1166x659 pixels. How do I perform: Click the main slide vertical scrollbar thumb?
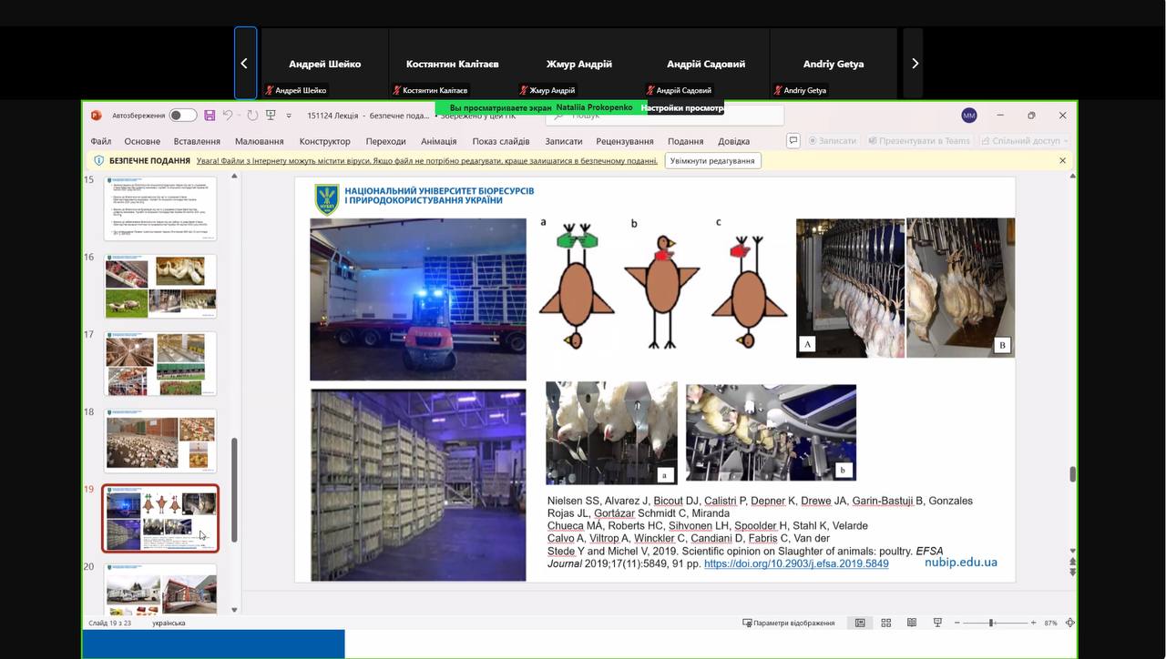[1072, 473]
